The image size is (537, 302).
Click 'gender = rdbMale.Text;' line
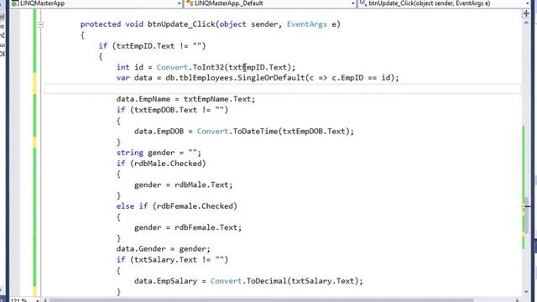coord(183,185)
